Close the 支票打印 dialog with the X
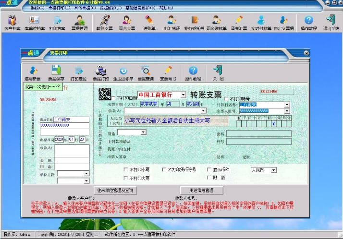The width and height of the screenshot is (343, 239). [x=306, y=53]
